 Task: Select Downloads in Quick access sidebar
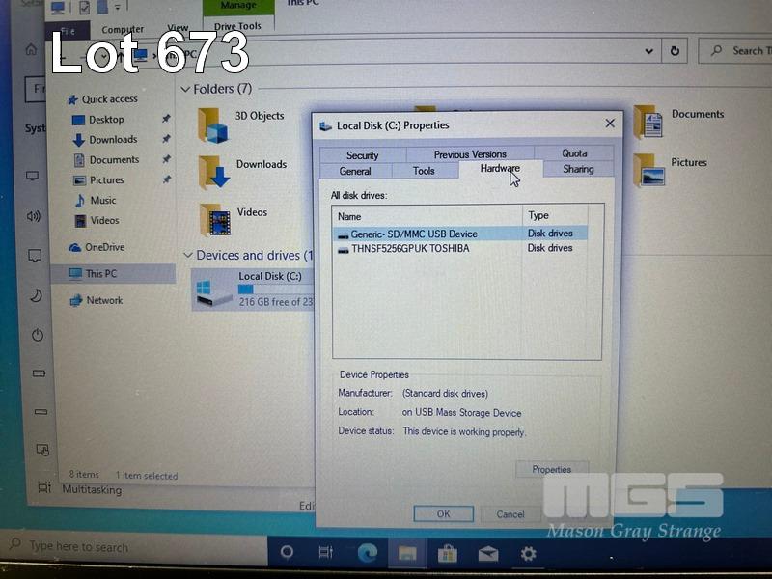pos(113,140)
